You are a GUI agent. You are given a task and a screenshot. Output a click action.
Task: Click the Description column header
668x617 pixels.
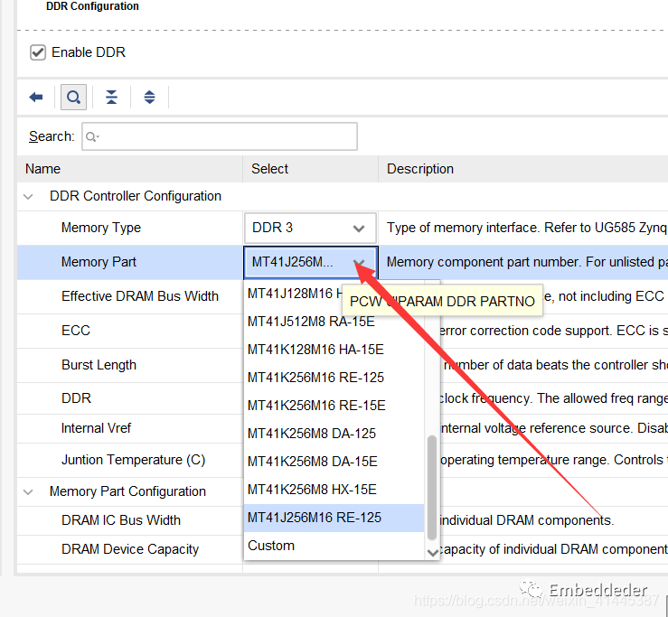point(420,169)
